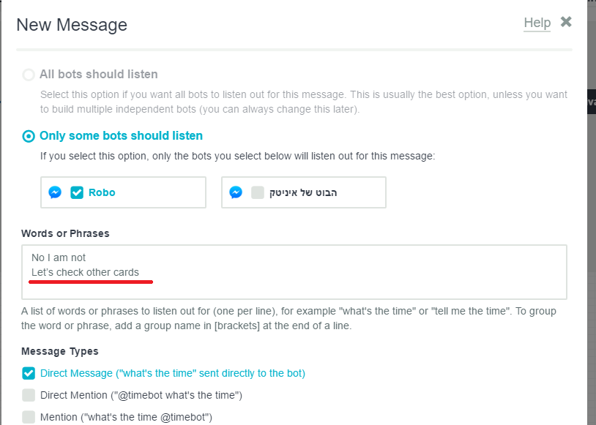Click the Messenger icon beside the Hebrew bot
Image resolution: width=596 pixels, height=425 pixels.
pyautogui.click(x=236, y=192)
